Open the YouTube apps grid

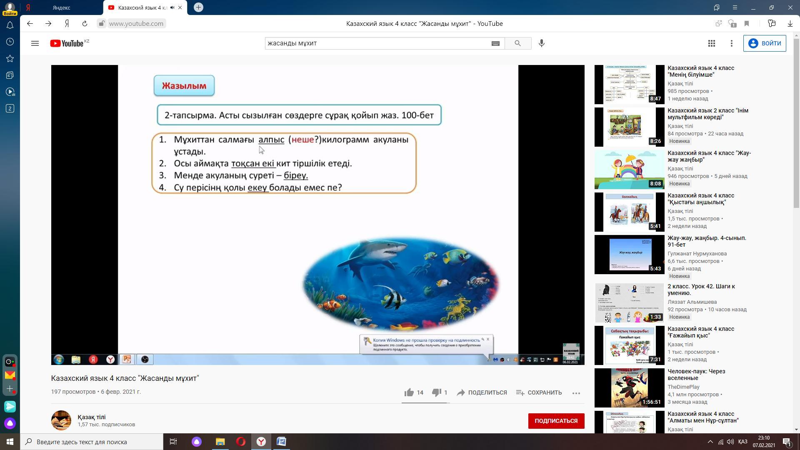point(712,43)
